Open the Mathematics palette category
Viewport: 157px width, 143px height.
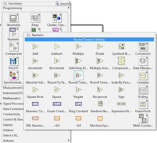coord(12,98)
